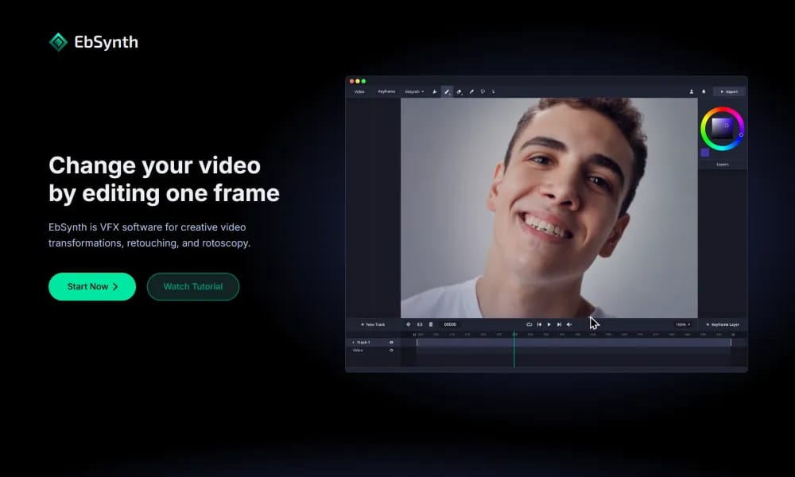Click the add keyframe diamond icon
795x477 pixels.
[408, 324]
